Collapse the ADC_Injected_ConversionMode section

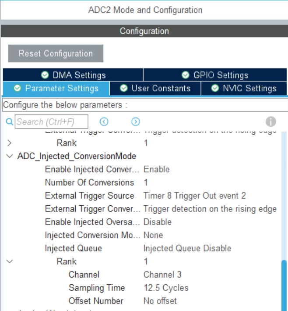[10, 156]
